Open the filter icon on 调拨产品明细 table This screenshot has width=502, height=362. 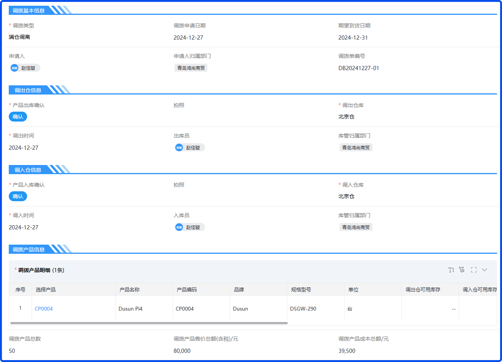point(462,270)
